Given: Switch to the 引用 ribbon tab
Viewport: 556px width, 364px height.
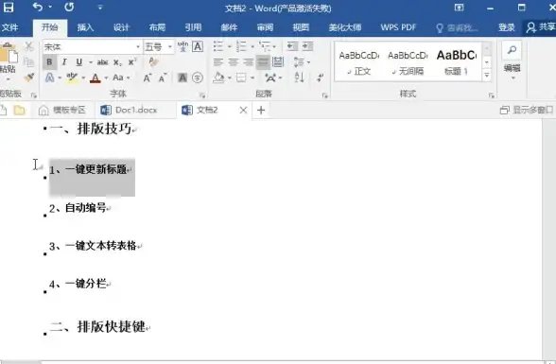Looking at the screenshot, I should (x=193, y=27).
